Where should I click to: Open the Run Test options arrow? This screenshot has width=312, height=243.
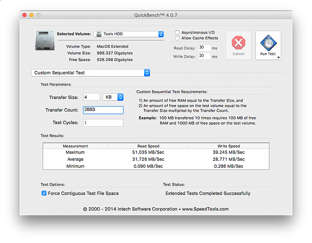click(279, 58)
